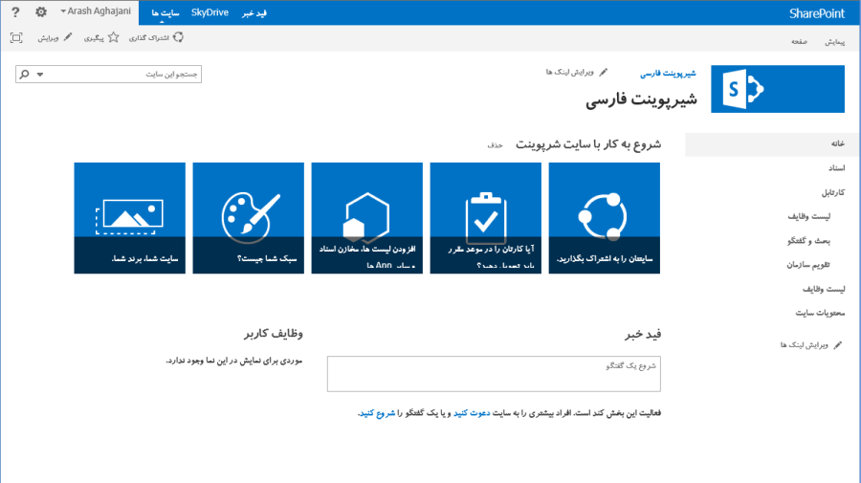861x483 pixels.
Task: Click the شروع یک گفتگو text box
Action: click(494, 374)
